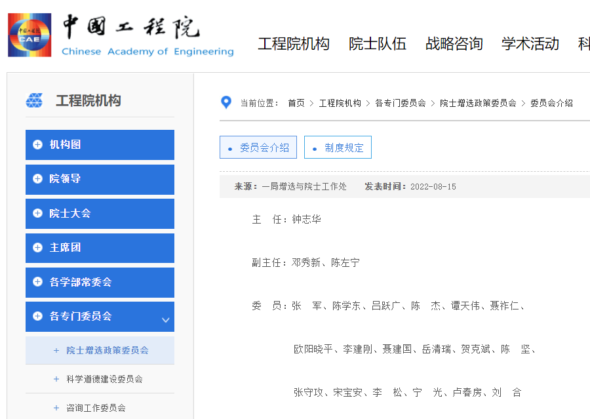Switch to the 制度规定 tab

[338, 147]
